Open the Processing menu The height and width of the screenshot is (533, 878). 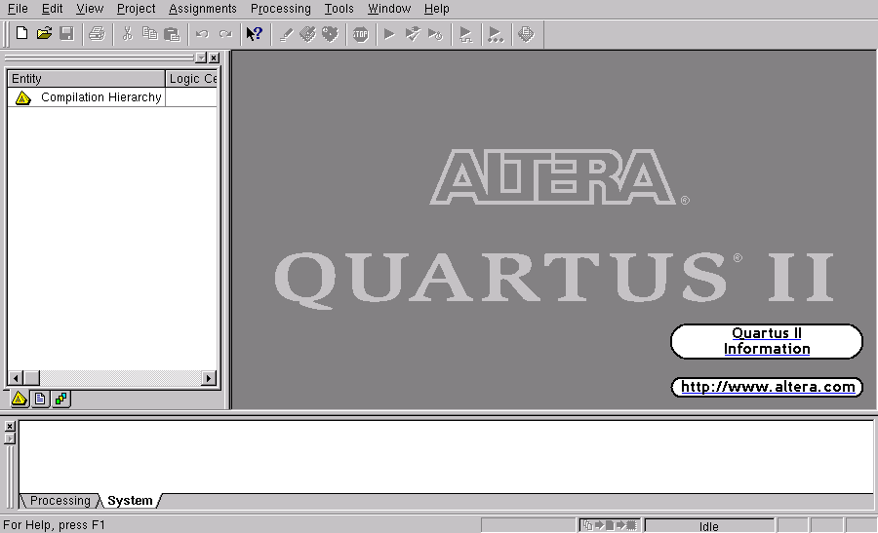pyautogui.click(x=281, y=9)
